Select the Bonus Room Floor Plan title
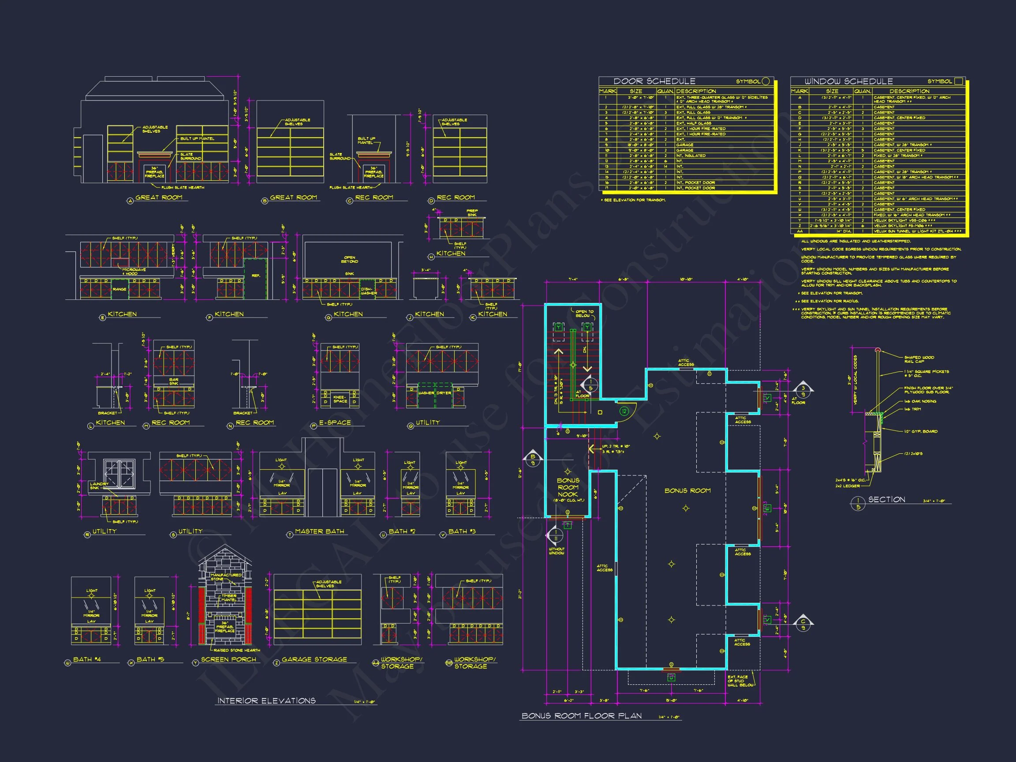Image resolution: width=1016 pixels, height=762 pixels. 582,716
